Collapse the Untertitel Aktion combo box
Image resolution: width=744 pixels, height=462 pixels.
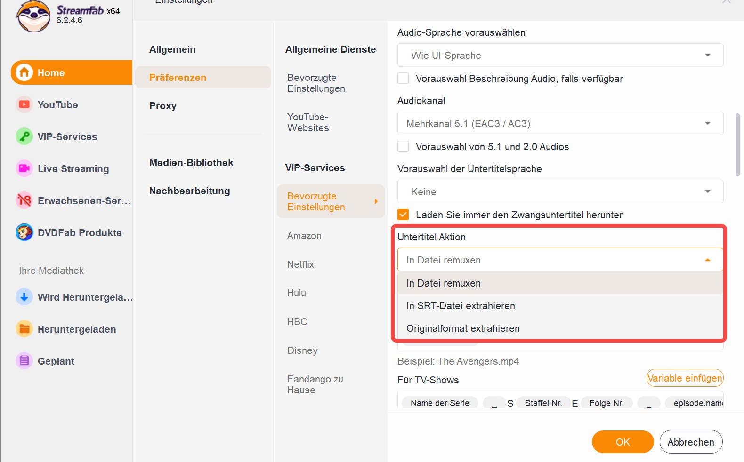coord(560,260)
